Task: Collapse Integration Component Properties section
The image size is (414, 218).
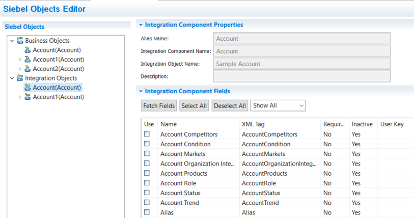Action: coord(141,25)
